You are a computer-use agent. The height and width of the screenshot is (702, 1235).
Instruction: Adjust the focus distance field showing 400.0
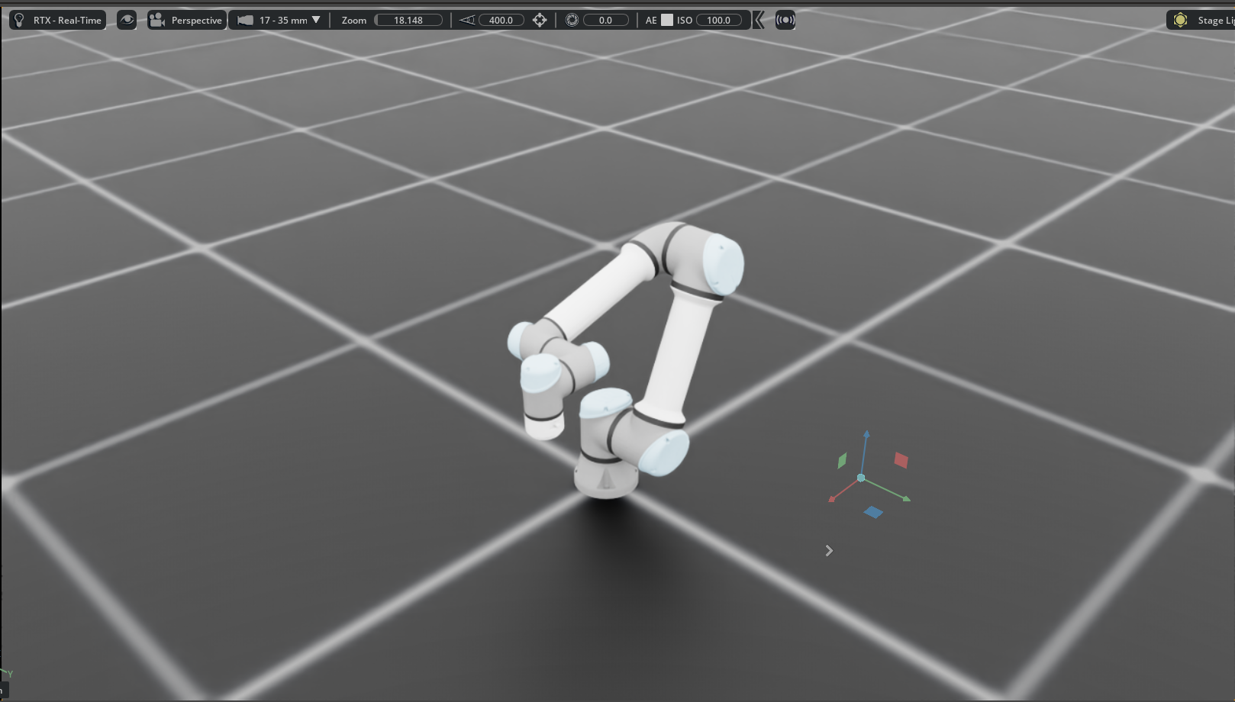(501, 21)
